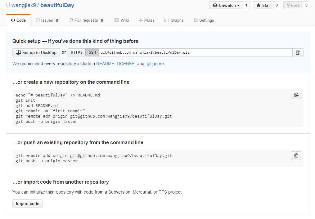315x219 pixels.
Task: Click the '…or push an existing repository' heading
Action: click(x=78, y=142)
